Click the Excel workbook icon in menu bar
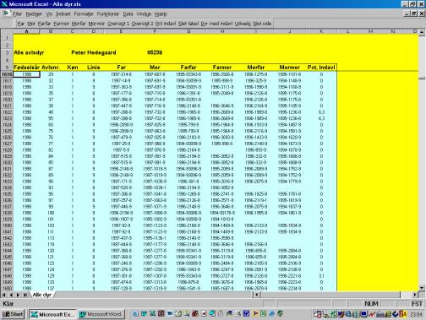The height and width of the screenshot is (320, 426). click(6, 14)
